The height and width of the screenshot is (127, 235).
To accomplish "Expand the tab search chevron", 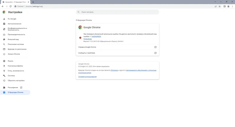I will click(x=215, y=2).
